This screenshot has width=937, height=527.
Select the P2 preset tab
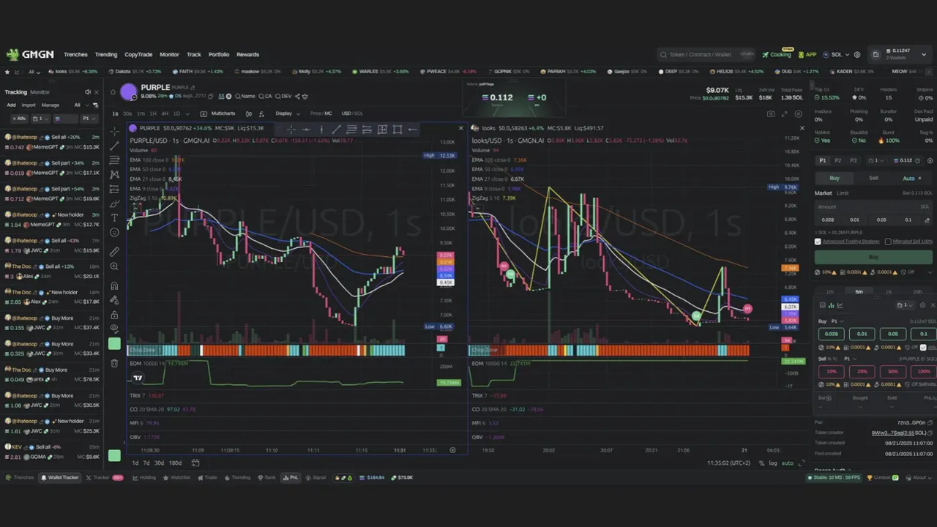pos(838,160)
